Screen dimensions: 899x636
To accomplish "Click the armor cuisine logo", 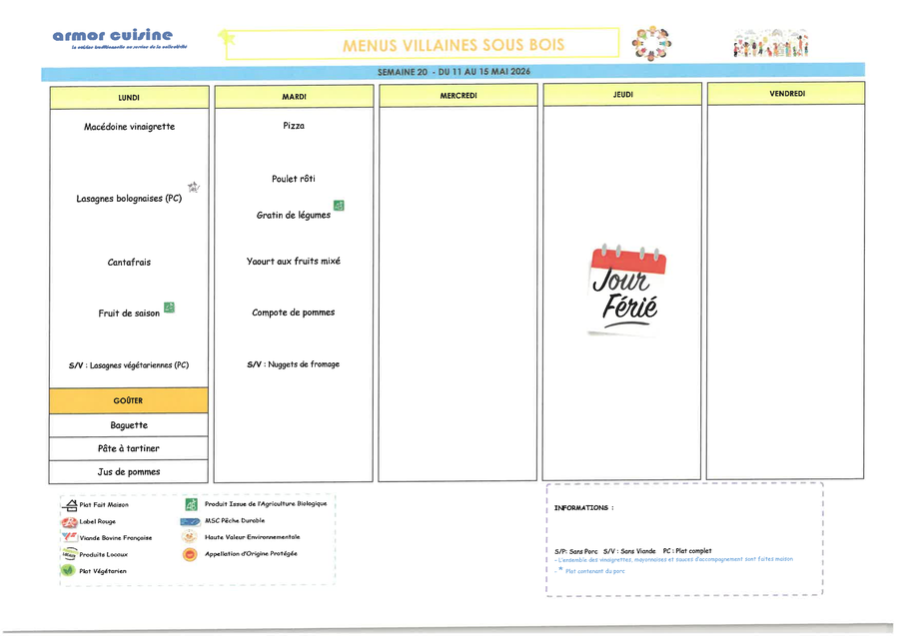I will pyautogui.click(x=112, y=38).
